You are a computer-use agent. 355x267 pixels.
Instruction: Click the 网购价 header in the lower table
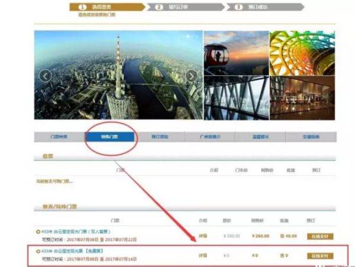[x=257, y=220]
